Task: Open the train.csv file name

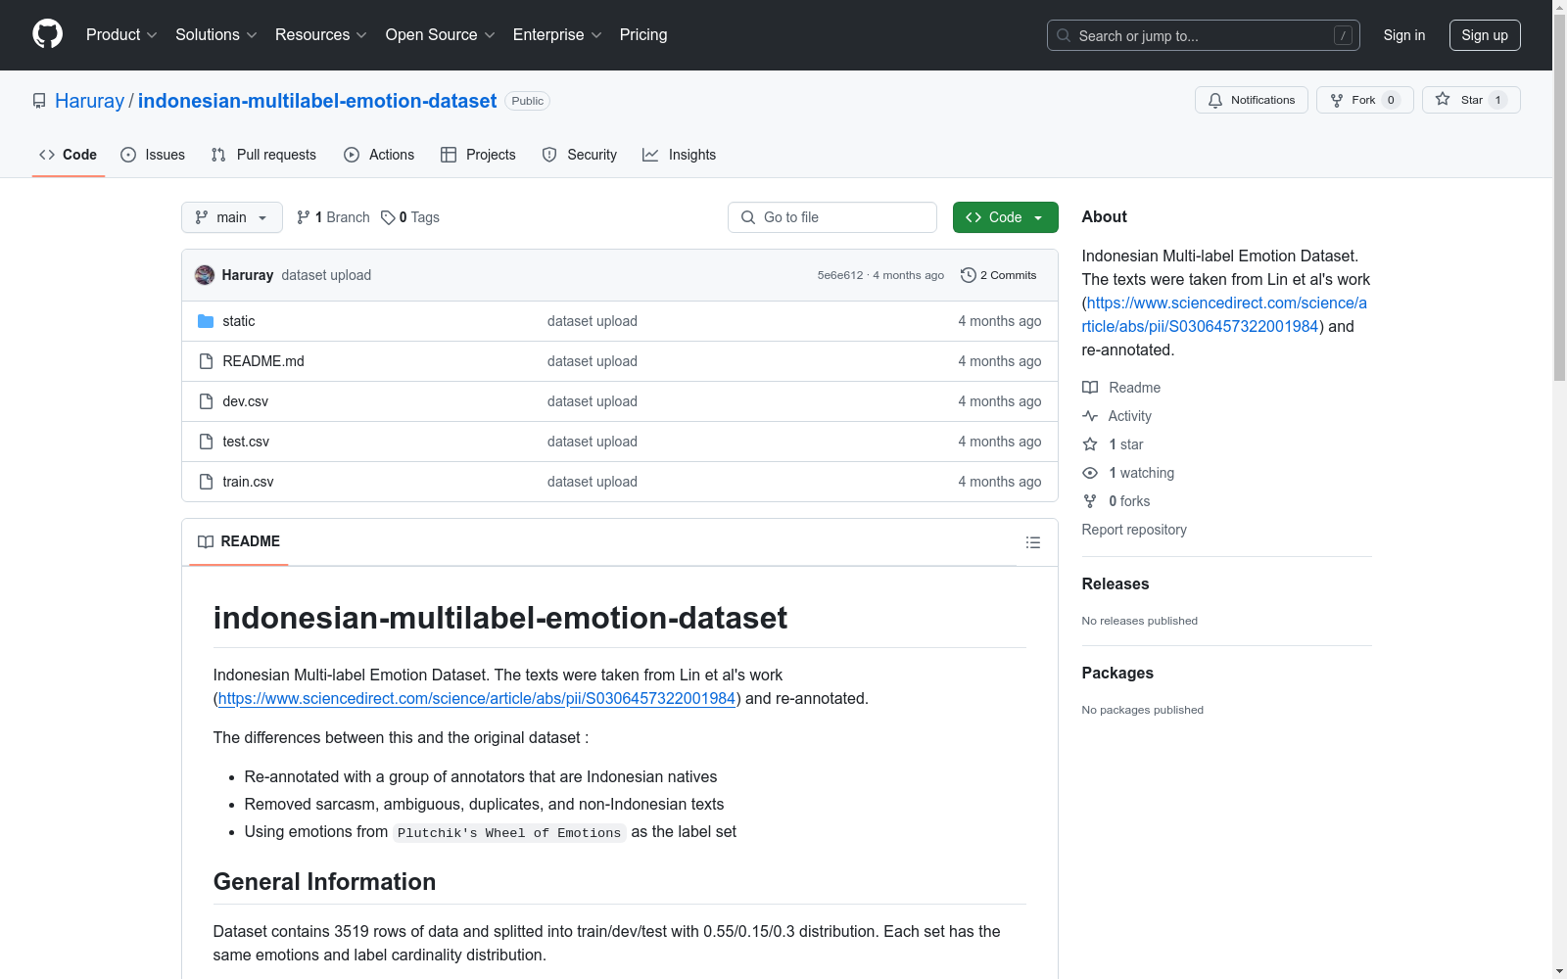Action: pos(249,482)
